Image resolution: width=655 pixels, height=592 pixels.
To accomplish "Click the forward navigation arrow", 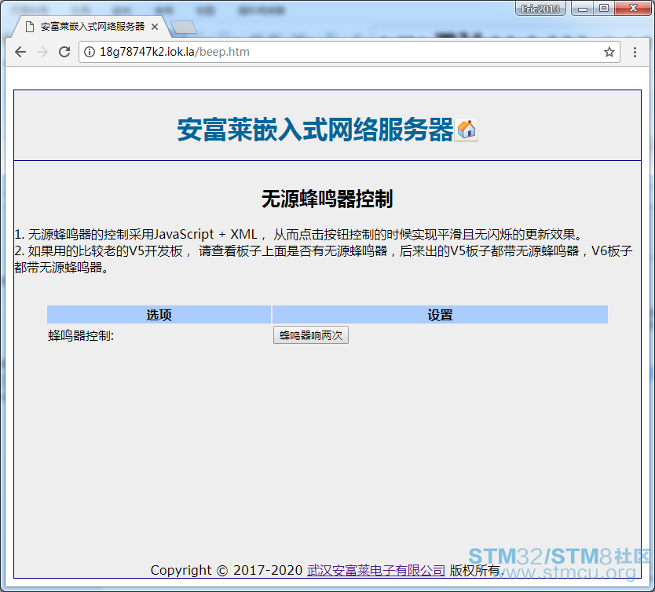I will tap(42, 52).
